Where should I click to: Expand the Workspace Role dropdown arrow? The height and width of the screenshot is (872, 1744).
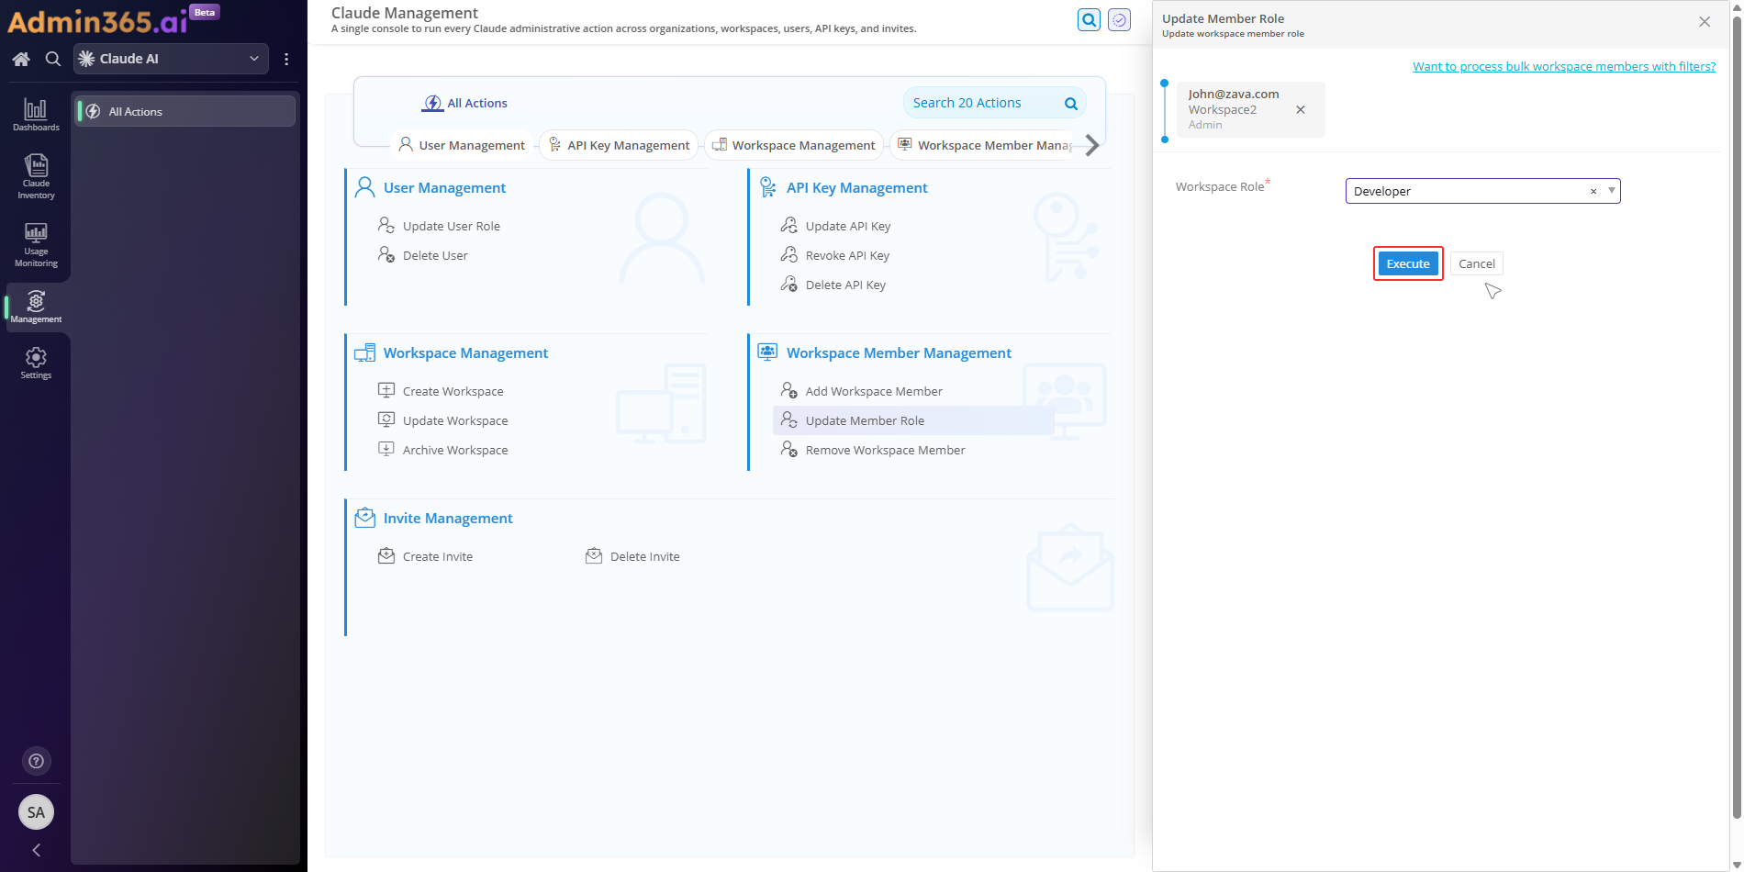(1611, 191)
